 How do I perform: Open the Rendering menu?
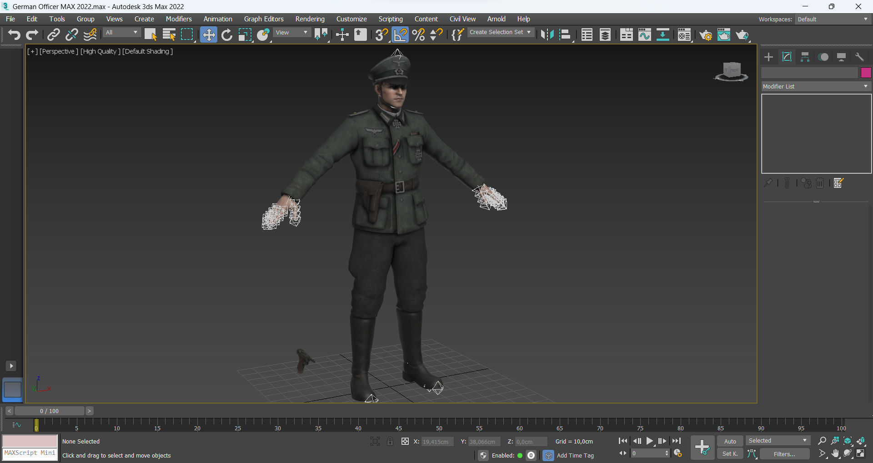tap(310, 19)
